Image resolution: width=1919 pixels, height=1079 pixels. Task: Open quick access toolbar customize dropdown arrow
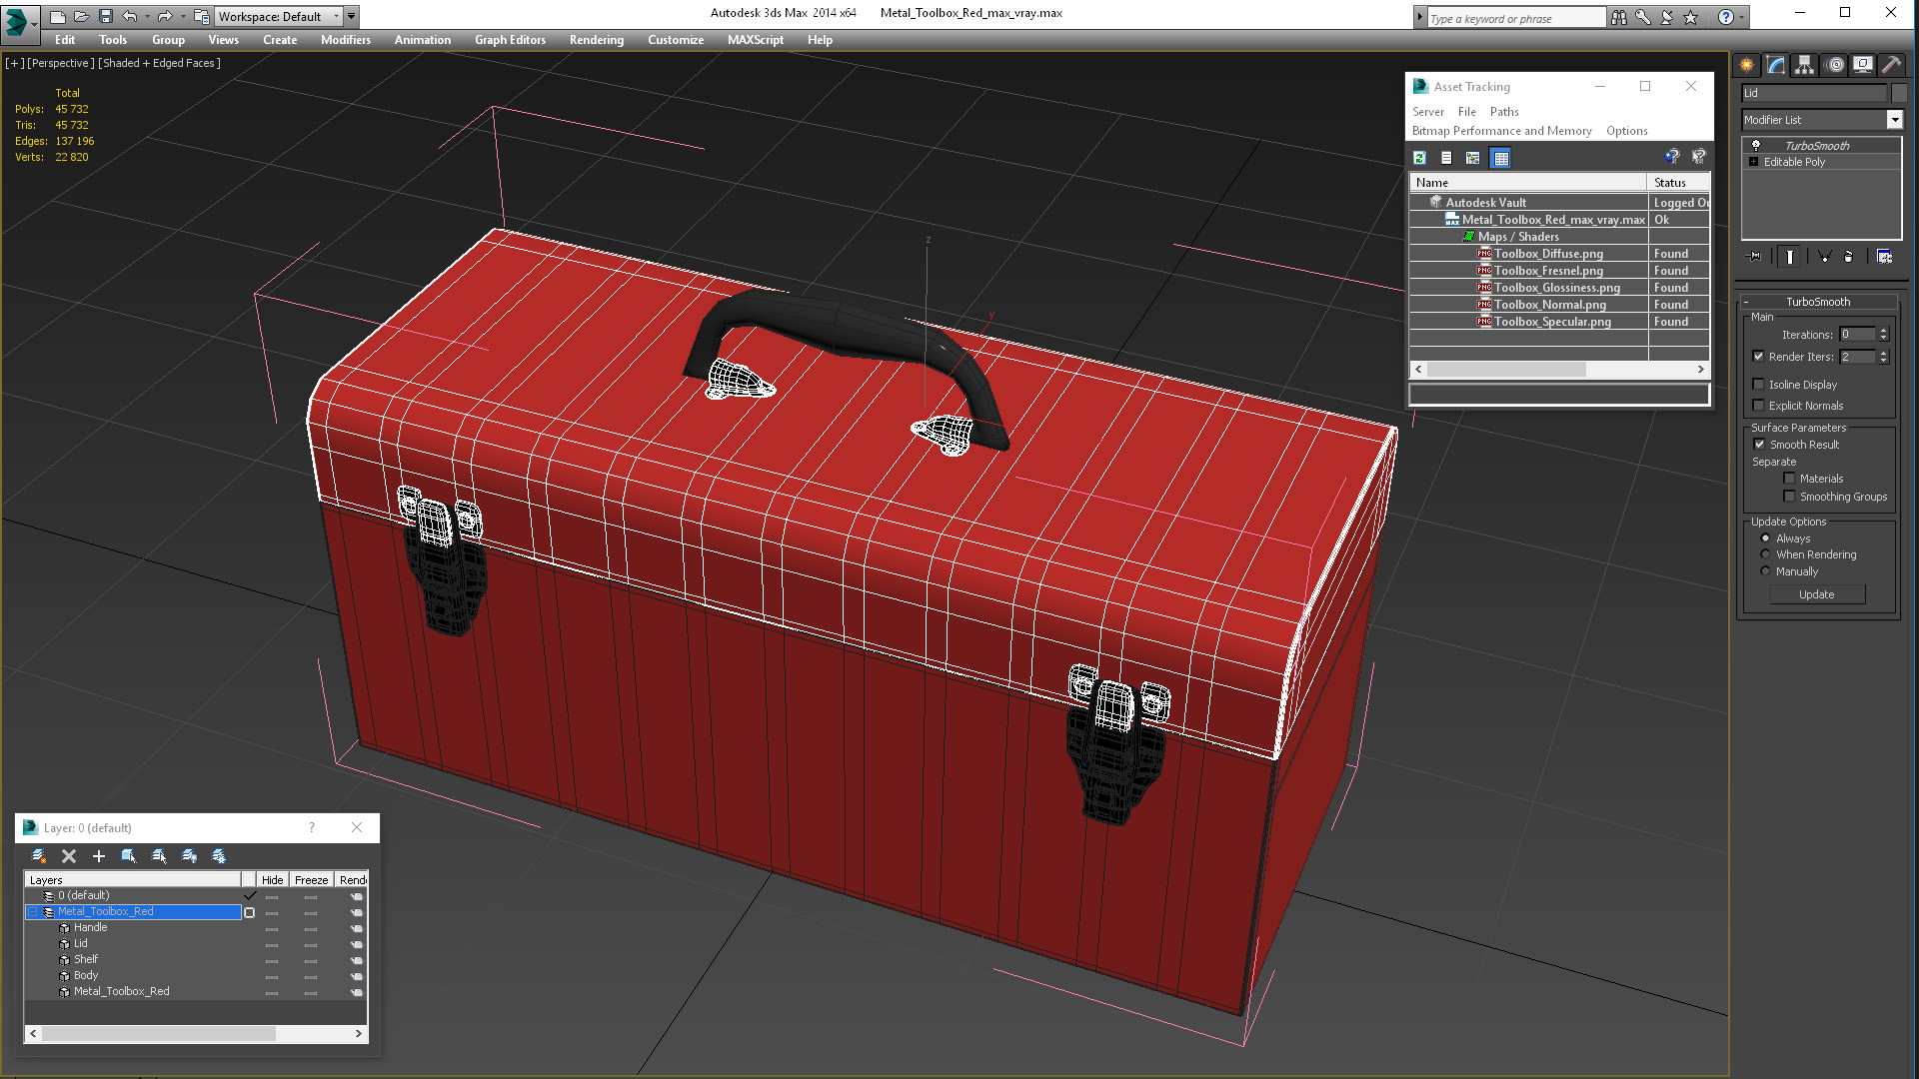pyautogui.click(x=351, y=16)
